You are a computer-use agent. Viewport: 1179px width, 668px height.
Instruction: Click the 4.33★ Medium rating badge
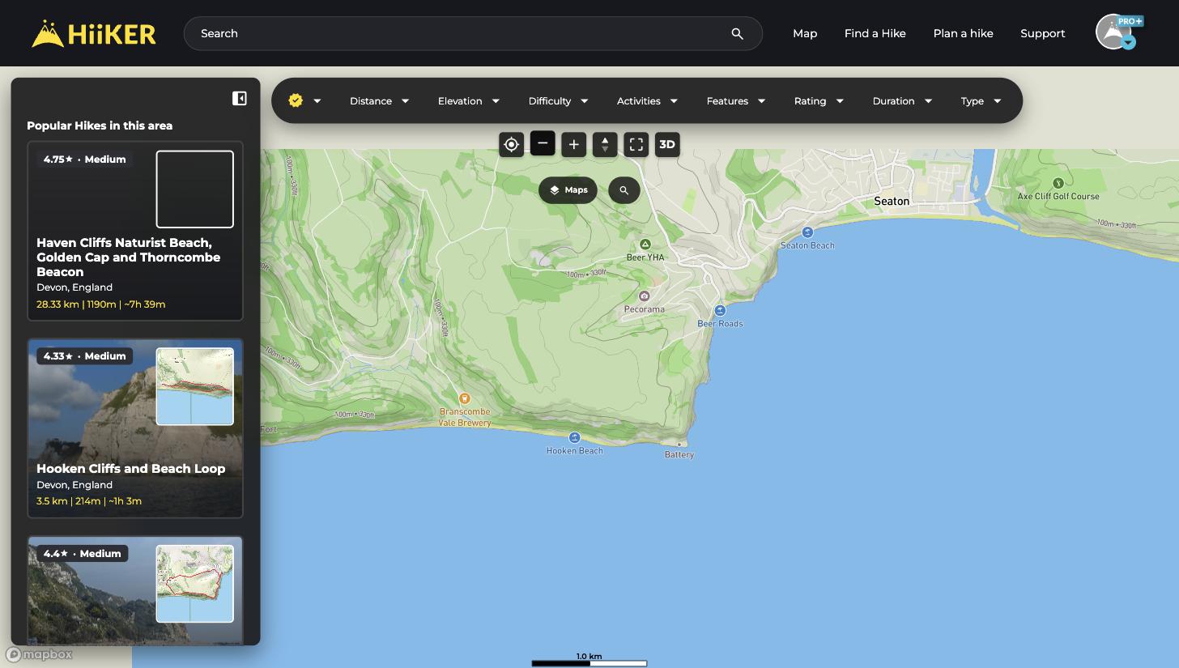click(x=84, y=356)
